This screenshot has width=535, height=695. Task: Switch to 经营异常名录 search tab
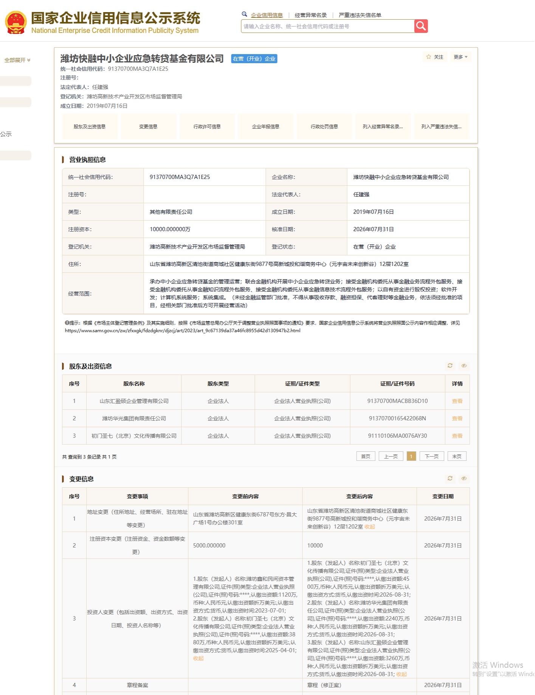[x=311, y=15]
